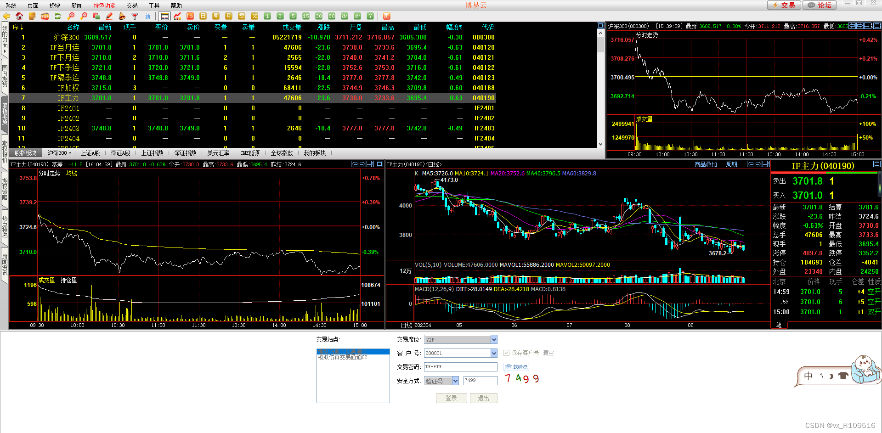Click the red funnel filter icon

135,16
